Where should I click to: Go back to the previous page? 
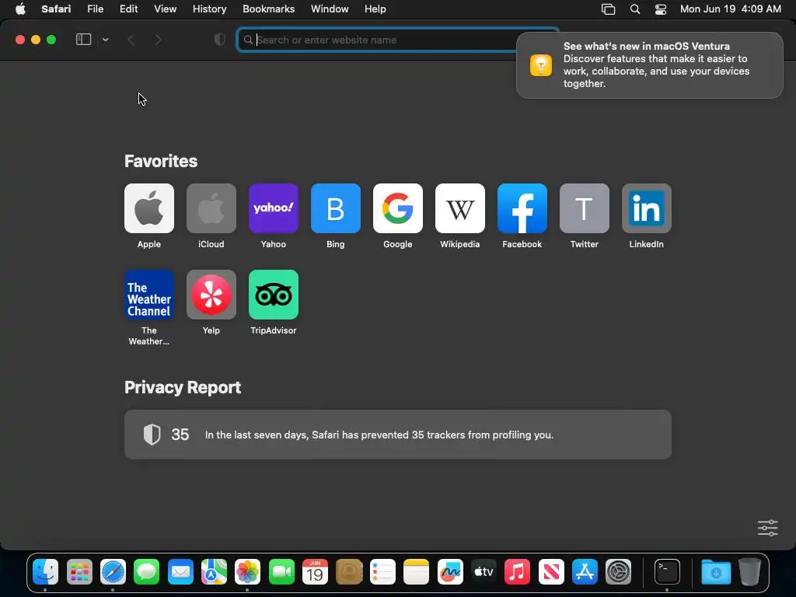click(131, 40)
